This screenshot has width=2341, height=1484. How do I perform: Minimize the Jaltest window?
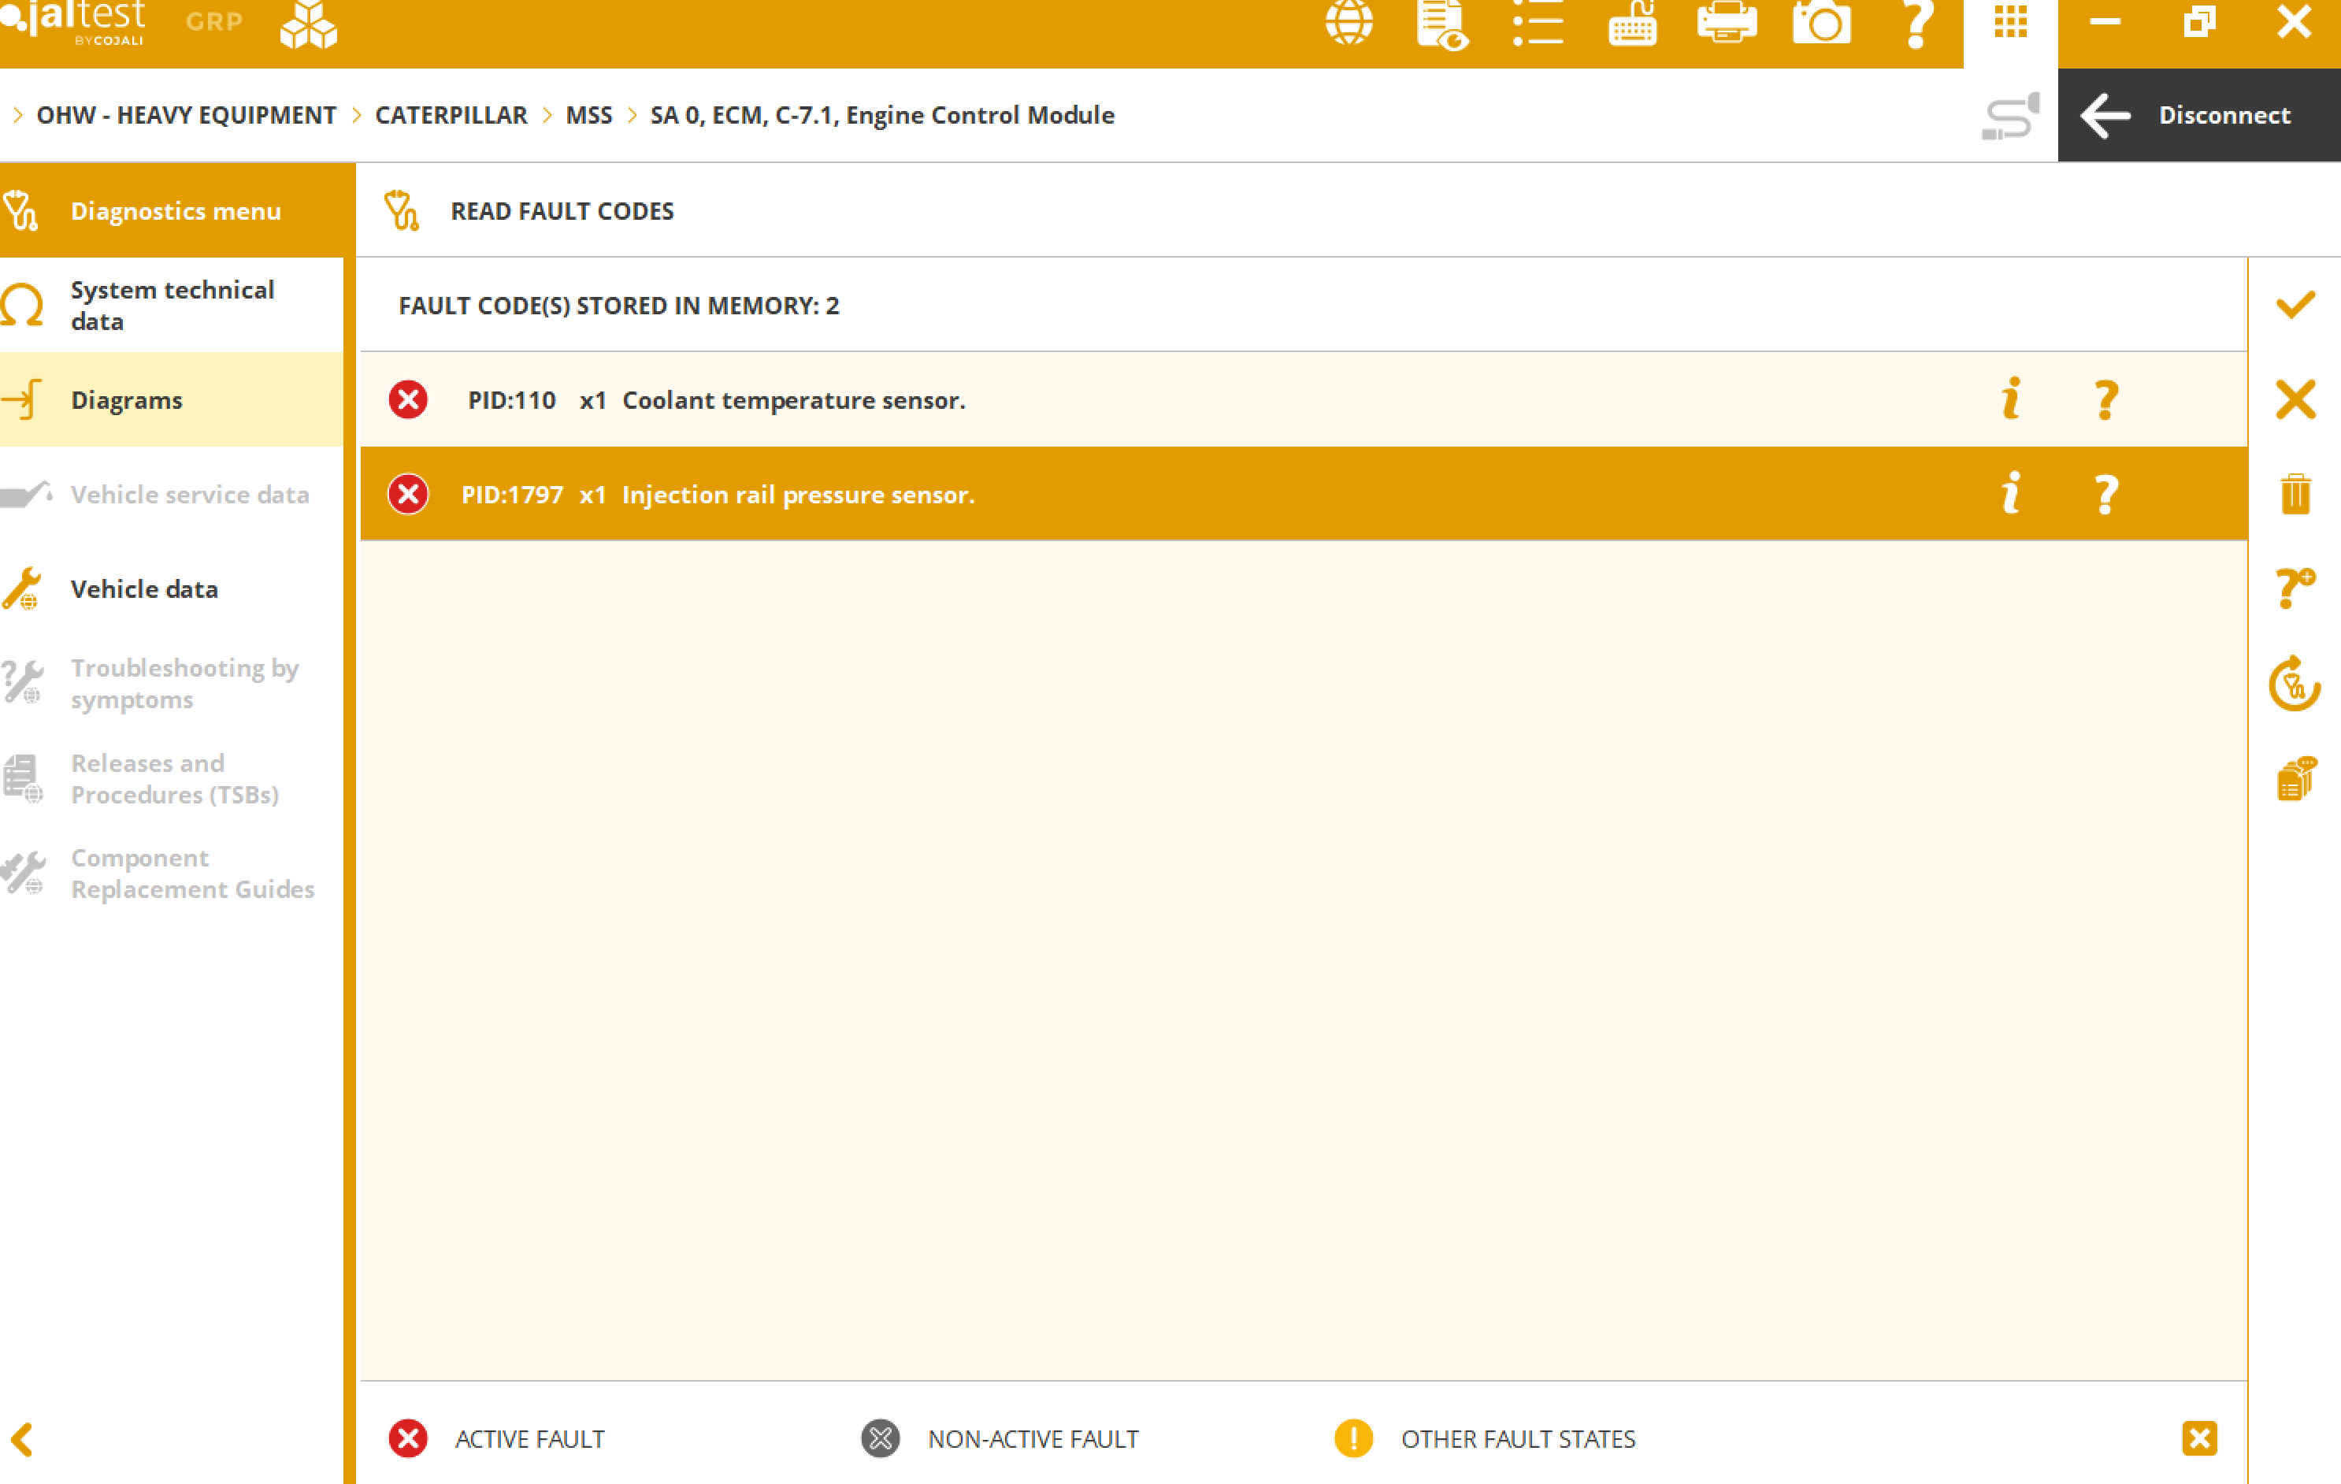2105,22
